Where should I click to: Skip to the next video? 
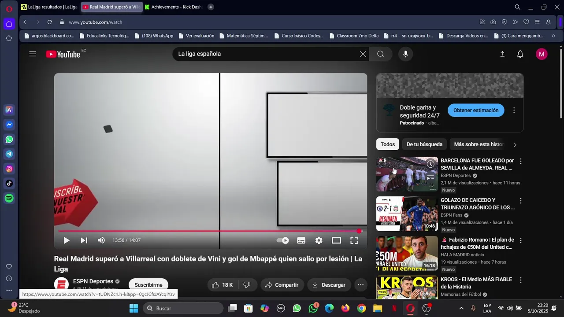point(84,240)
